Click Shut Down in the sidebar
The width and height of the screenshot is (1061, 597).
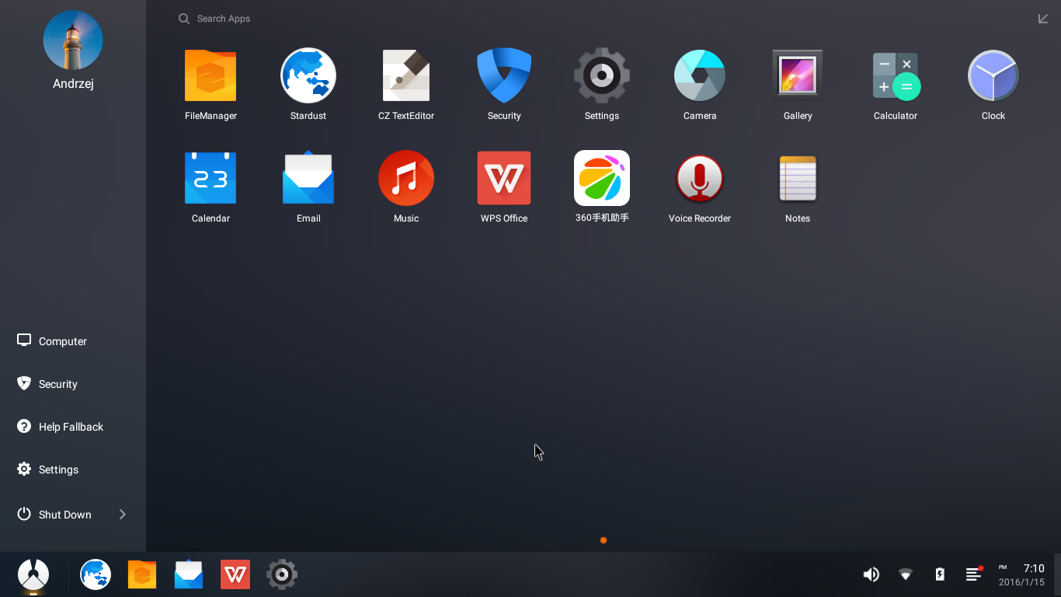(64, 515)
